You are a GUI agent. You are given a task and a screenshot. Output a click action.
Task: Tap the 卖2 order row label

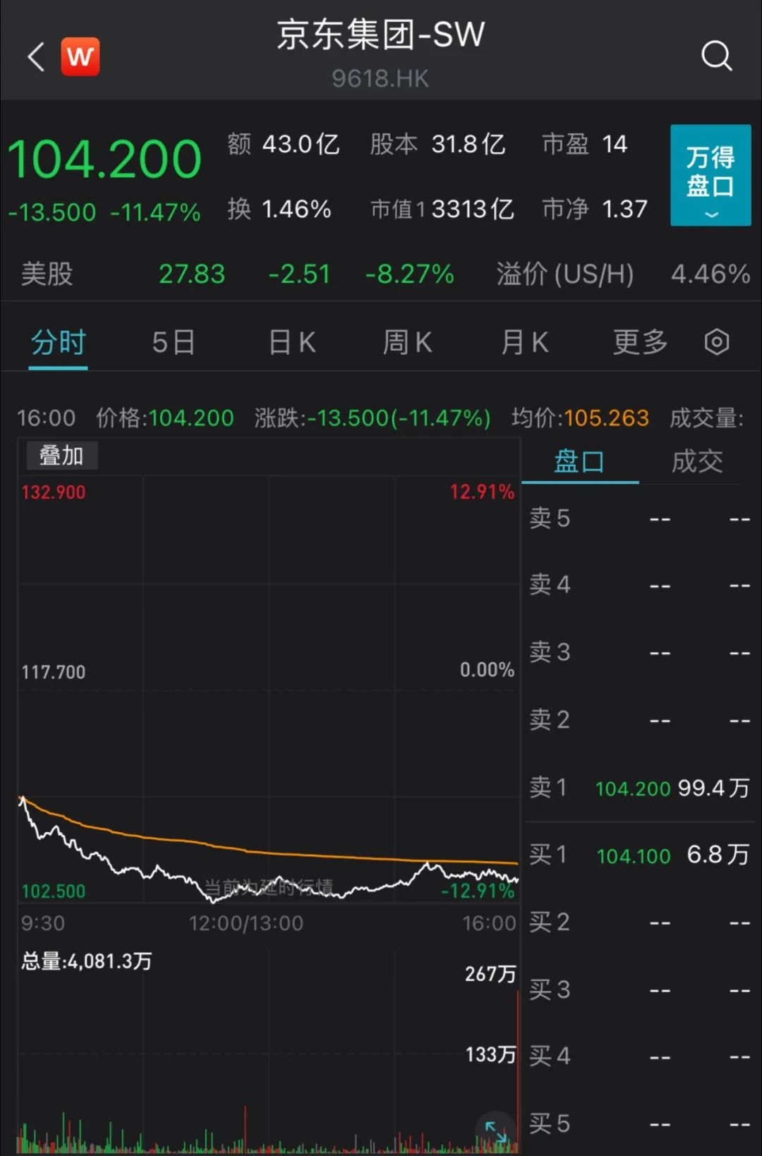point(550,719)
